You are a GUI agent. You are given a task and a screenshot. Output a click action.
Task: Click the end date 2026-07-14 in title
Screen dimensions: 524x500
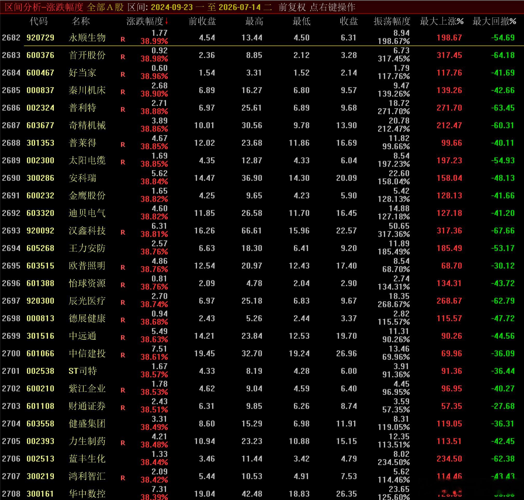(240, 7)
